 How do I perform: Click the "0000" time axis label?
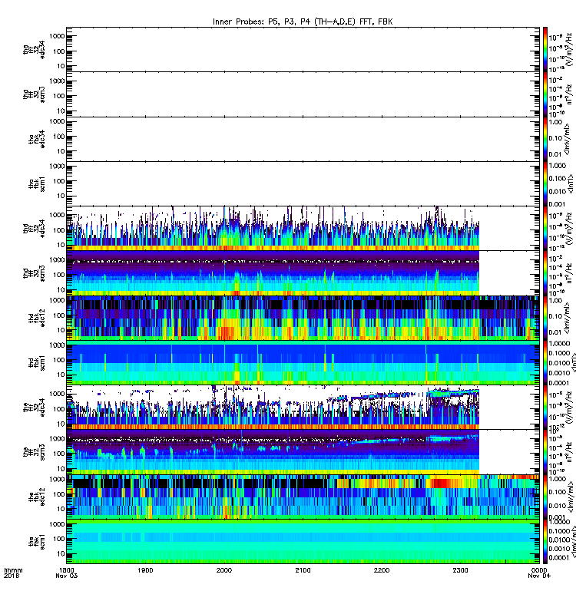coord(539,570)
